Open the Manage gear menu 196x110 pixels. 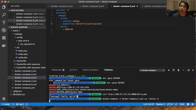pyautogui.click(x=4, y=99)
